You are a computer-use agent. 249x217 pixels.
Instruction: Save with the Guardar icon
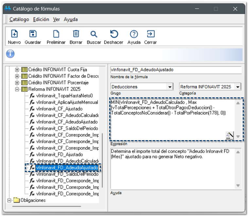33,34
